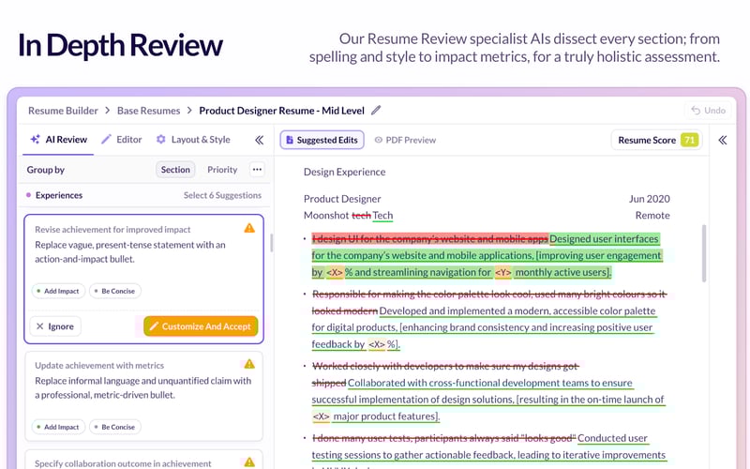Viewport: 750px width, 469px height.
Task: Click the Product Designer job title
Action: pyautogui.click(x=342, y=199)
